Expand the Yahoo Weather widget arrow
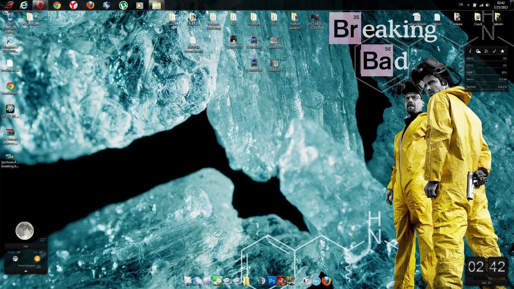This screenshot has width=514, height=289. click(26, 271)
